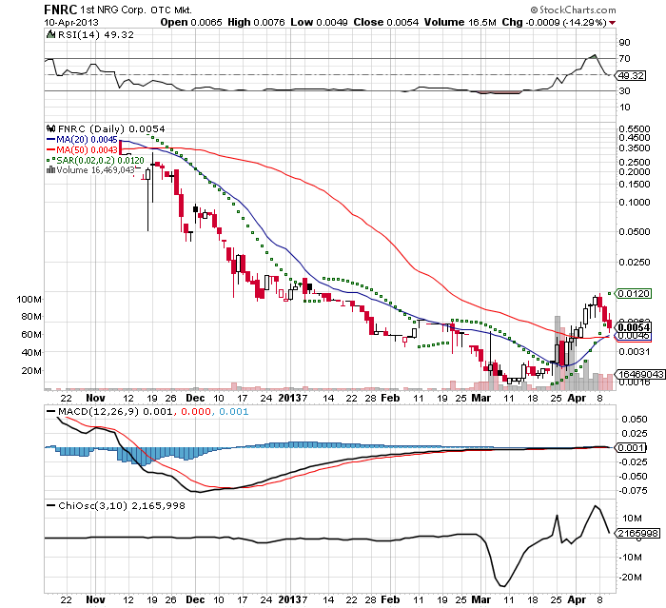Click the candlestick icon beside FNRC (Daily)

point(51,128)
